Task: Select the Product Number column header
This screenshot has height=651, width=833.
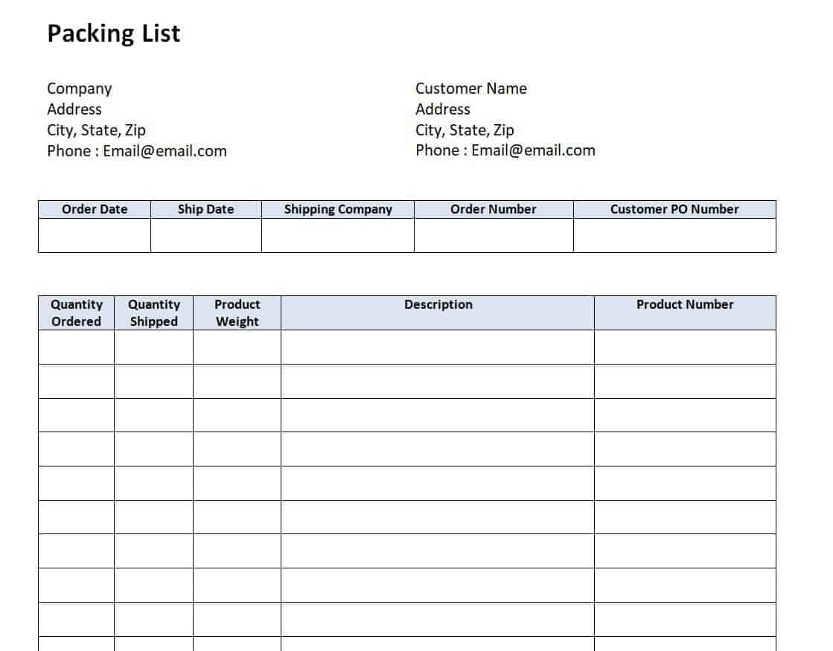Action: point(686,312)
